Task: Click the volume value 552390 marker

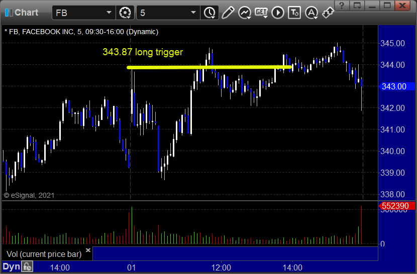Action: (396, 206)
